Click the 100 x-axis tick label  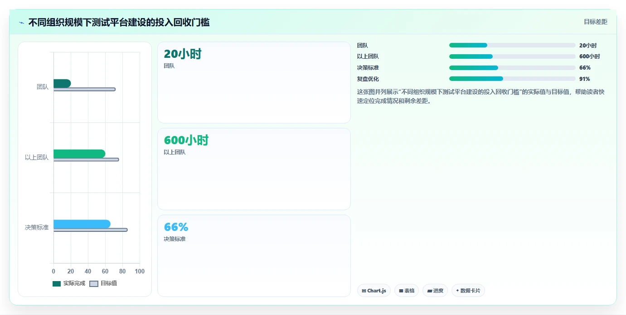(x=140, y=271)
